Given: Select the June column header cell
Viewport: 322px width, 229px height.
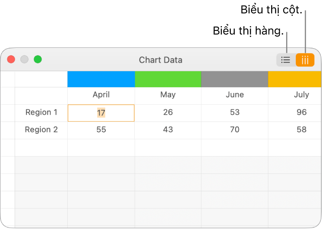Looking at the screenshot, I should coord(234,95).
